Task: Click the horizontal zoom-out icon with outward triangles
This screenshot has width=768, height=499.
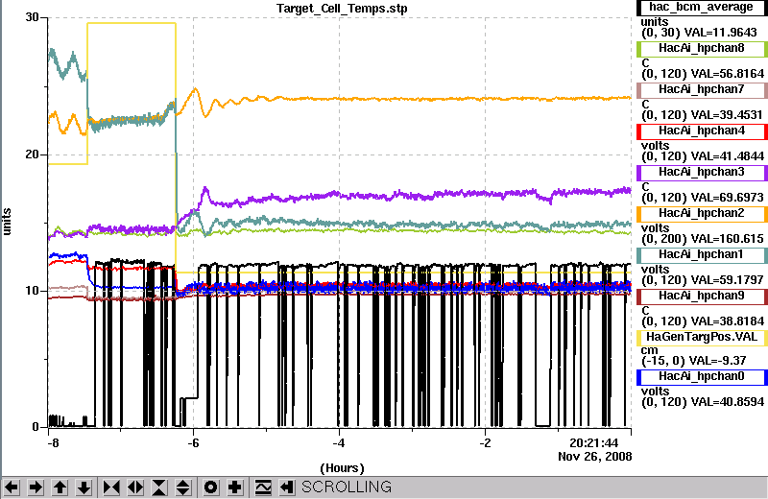Action: 135,487
